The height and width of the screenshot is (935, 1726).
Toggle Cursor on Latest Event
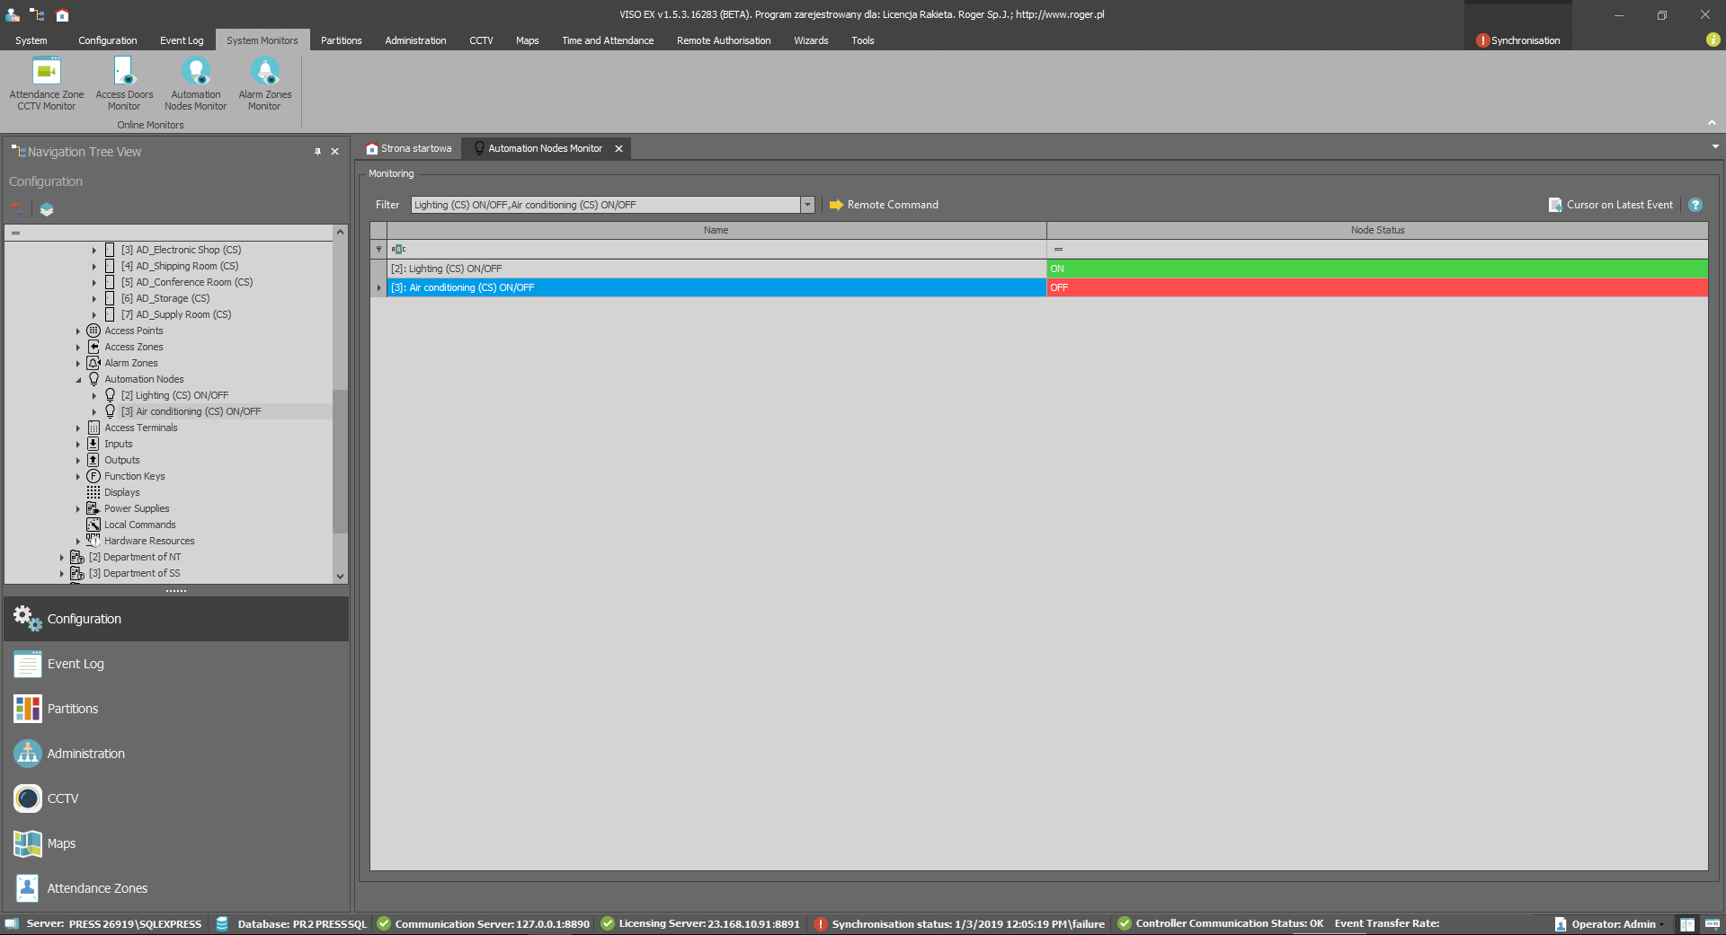(1611, 205)
